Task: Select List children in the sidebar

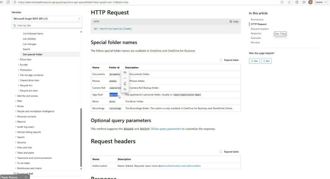Action: pyautogui.click(x=29, y=39)
